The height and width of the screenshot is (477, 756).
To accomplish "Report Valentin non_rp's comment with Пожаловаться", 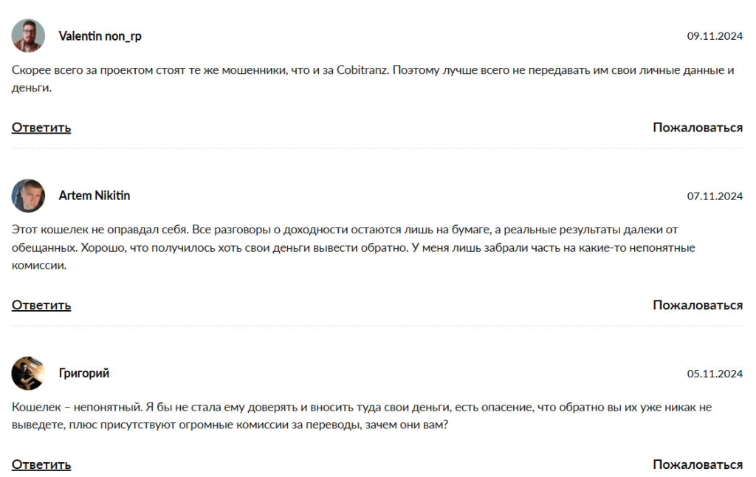I will [x=697, y=128].
